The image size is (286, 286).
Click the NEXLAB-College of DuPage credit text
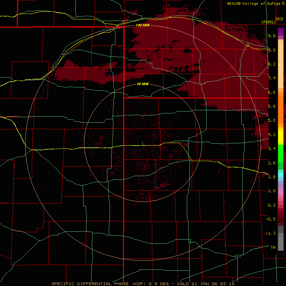click(x=254, y=3)
